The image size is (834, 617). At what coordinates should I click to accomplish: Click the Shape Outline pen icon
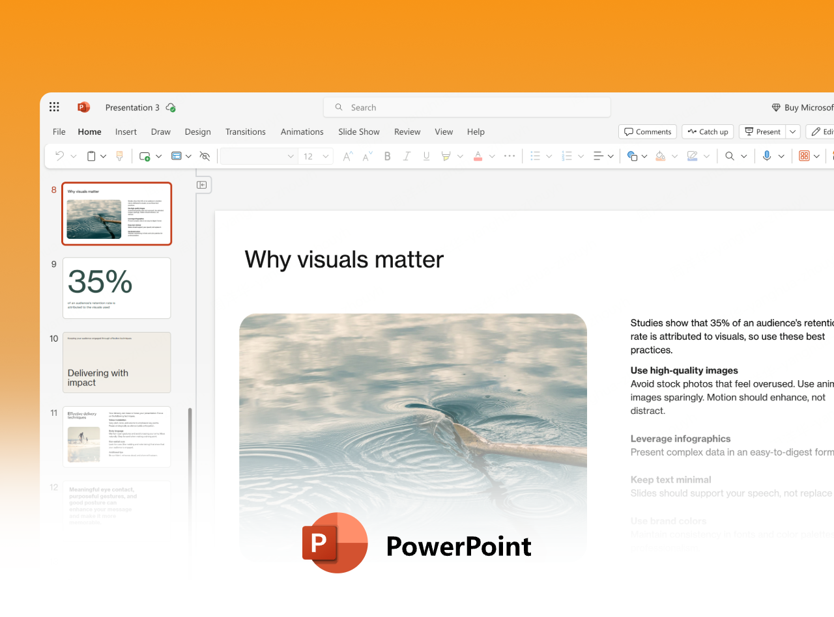point(693,156)
